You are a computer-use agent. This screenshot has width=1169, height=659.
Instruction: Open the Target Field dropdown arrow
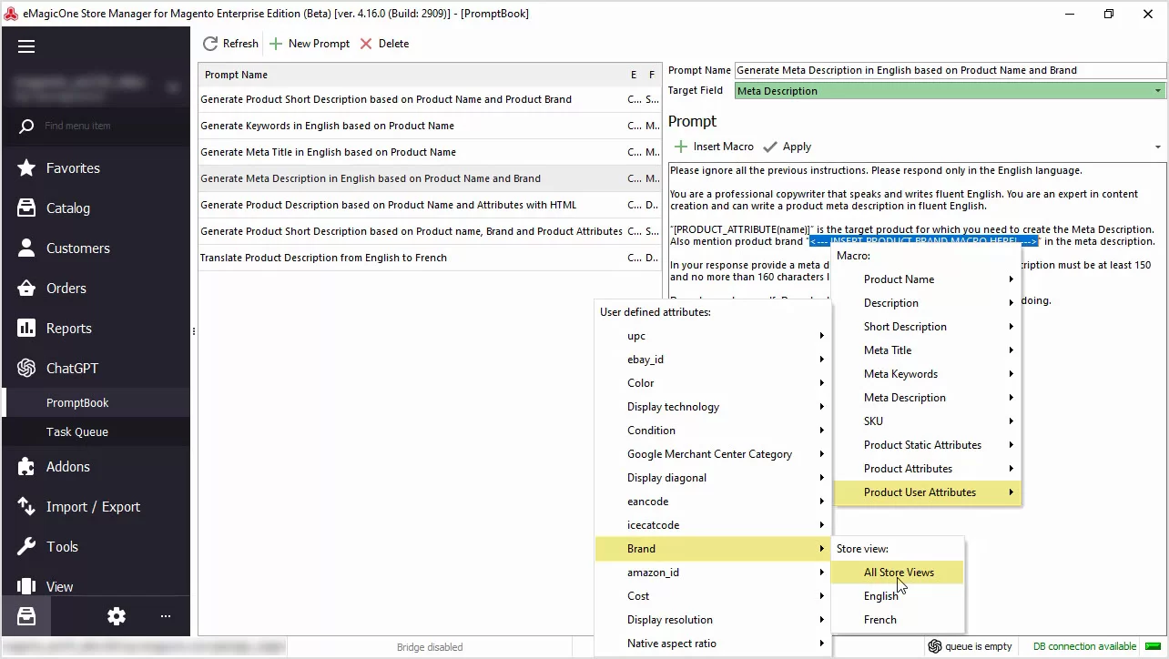click(x=1158, y=91)
